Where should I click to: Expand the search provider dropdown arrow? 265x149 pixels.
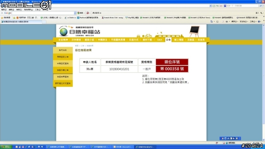[x=263, y=6]
